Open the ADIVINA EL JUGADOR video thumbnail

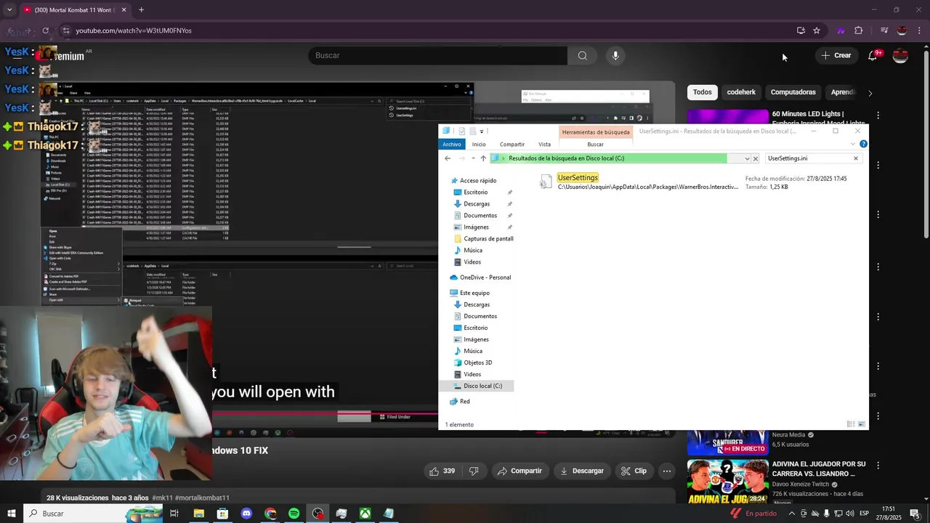click(x=727, y=482)
